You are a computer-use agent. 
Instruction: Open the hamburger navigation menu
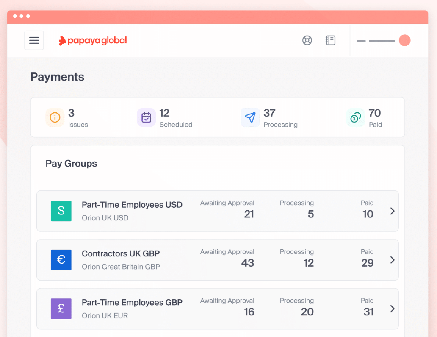tap(34, 40)
